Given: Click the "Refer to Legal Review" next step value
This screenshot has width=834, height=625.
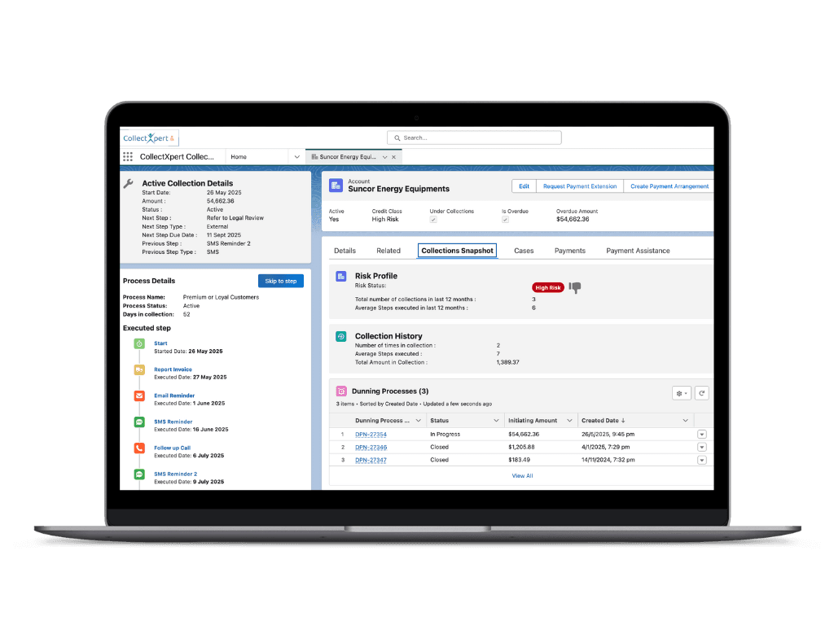Looking at the screenshot, I should [235, 218].
